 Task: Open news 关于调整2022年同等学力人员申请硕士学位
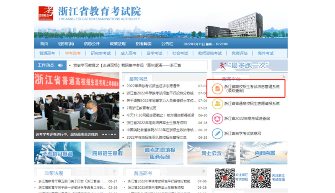point(161,101)
